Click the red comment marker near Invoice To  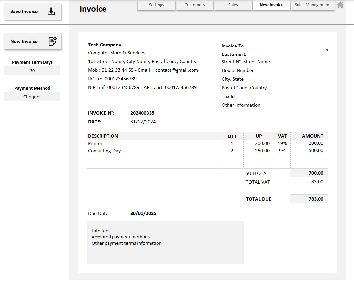click(327, 49)
